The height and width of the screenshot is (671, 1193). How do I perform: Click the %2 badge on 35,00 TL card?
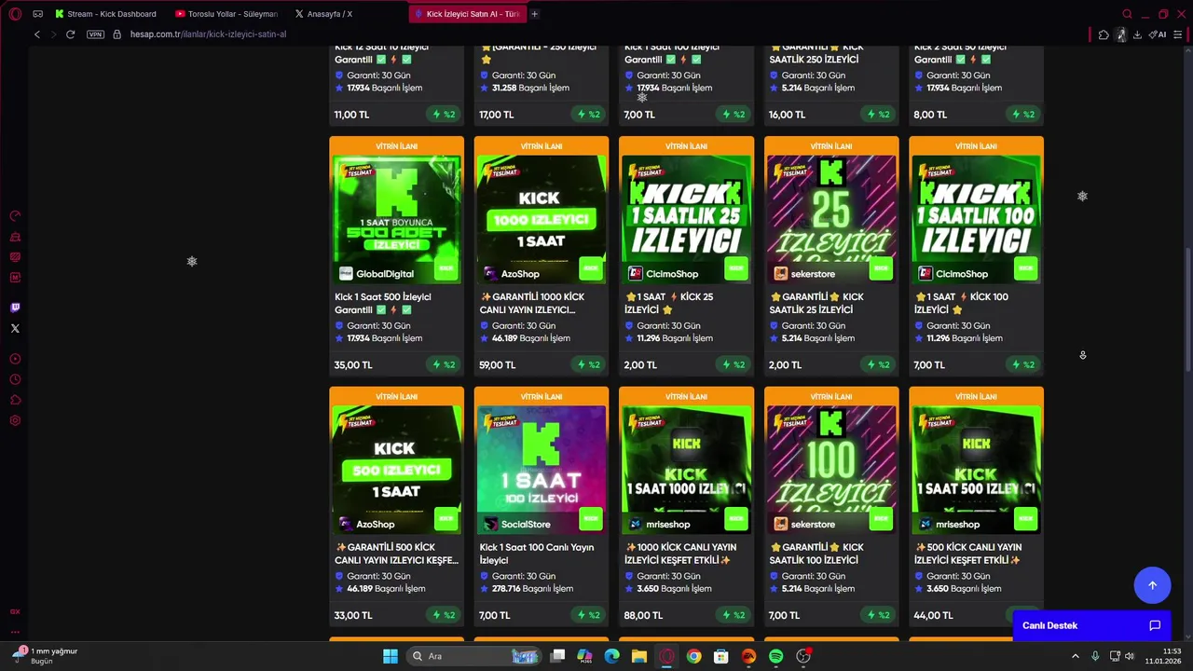(x=444, y=365)
